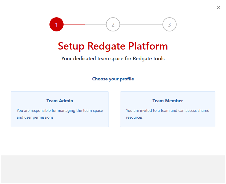This screenshot has width=226, height=184.
Task: Close the Setup Redgate Platform dialog
Action: click(x=218, y=8)
